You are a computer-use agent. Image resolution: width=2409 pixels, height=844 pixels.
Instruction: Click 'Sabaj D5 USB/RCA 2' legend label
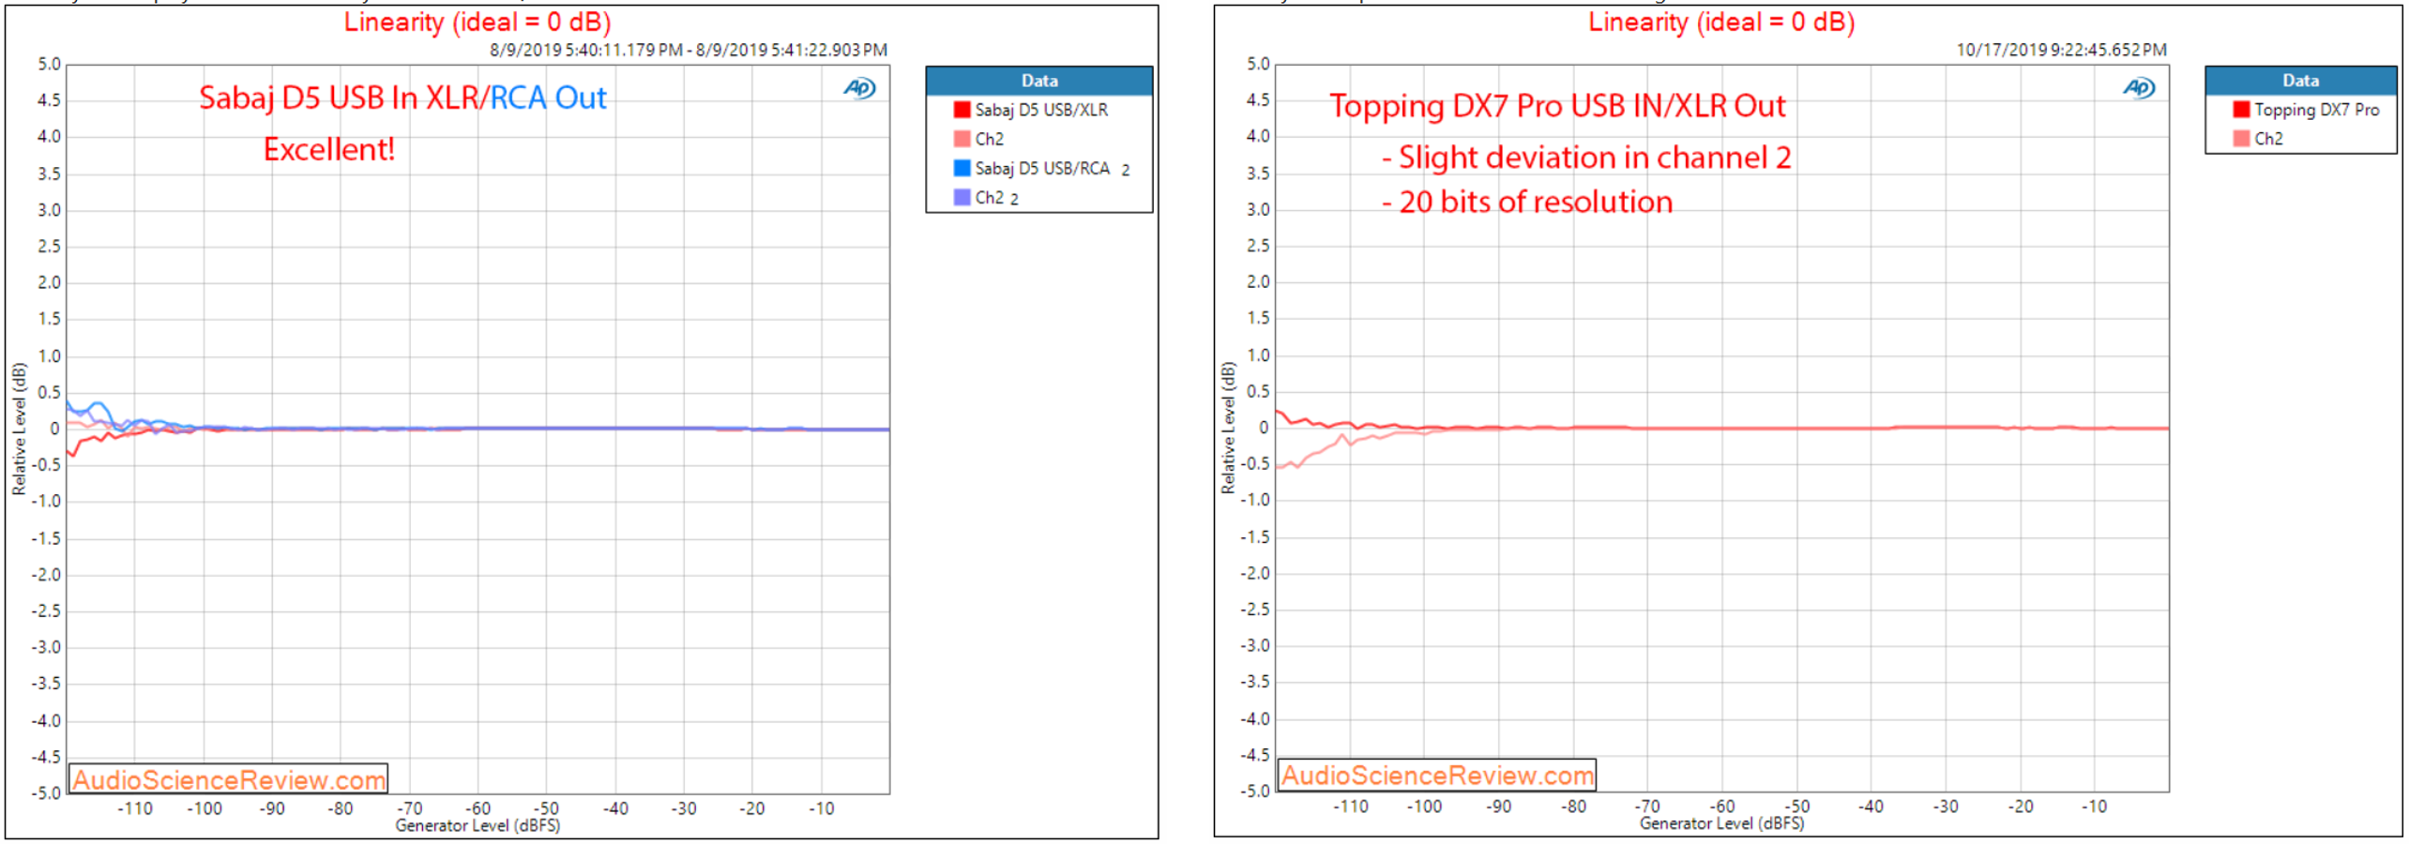1053,169
